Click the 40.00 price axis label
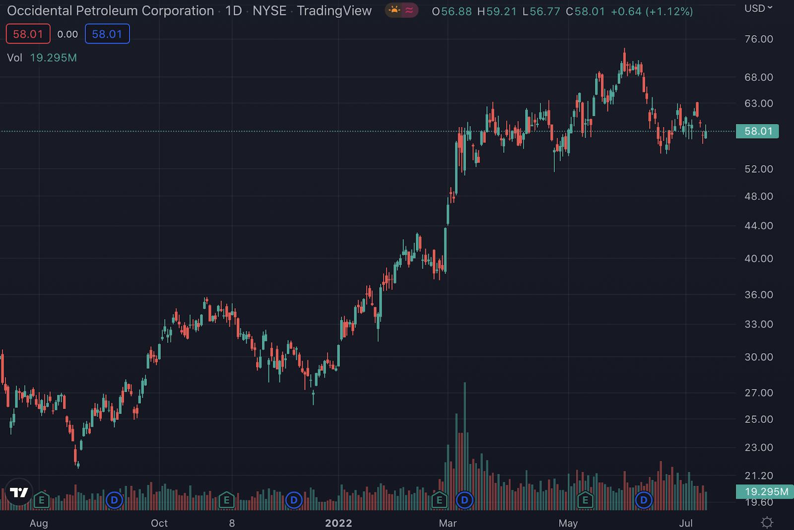This screenshot has width=794, height=530. tap(759, 258)
